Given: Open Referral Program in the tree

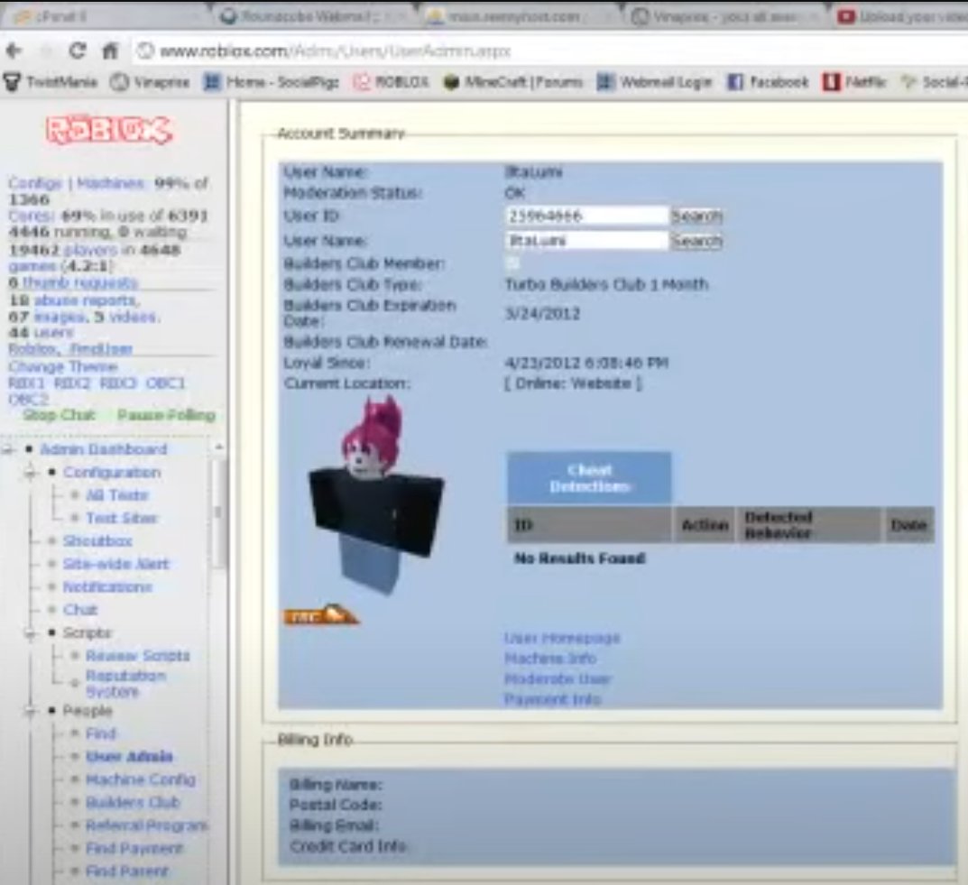Looking at the screenshot, I should 147,825.
